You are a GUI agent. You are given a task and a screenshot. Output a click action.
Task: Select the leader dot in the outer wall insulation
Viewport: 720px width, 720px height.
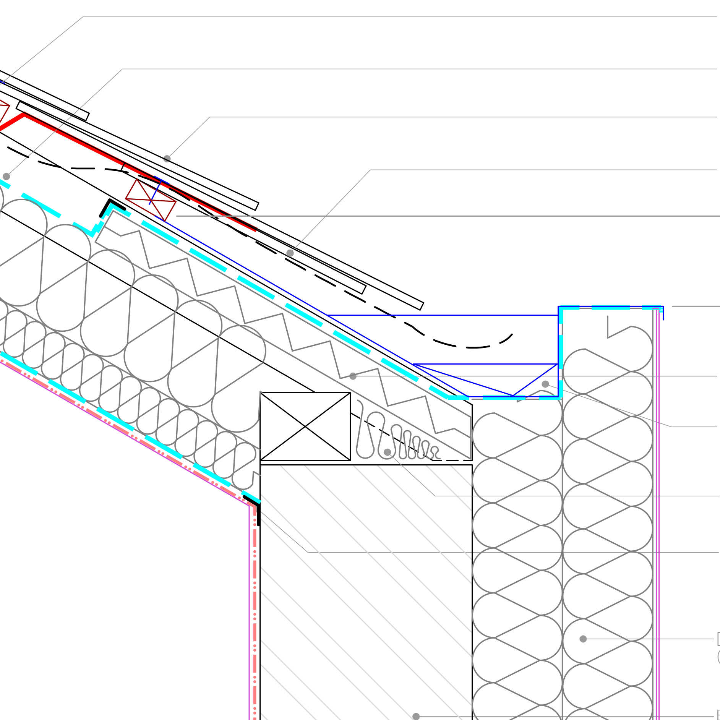click(583, 639)
